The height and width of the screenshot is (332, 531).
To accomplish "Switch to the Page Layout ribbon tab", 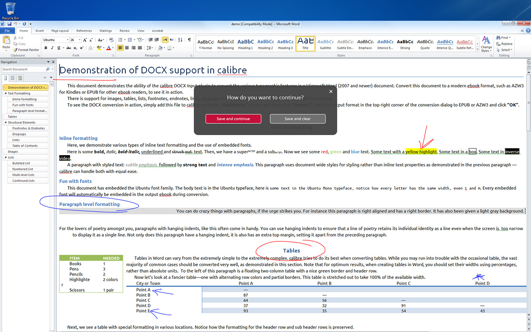I will click(x=60, y=31).
